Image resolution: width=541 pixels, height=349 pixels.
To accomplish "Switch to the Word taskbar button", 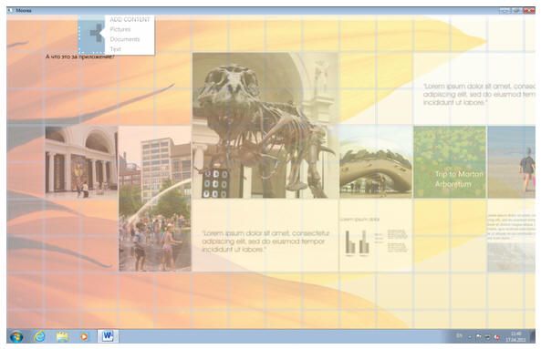I will coord(108,336).
